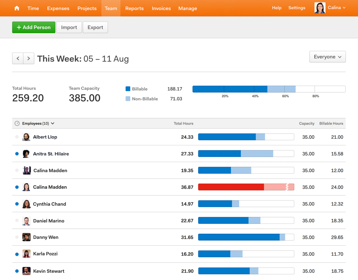358x280 pixels.
Task: Click Danny Wen's profile picture
Action: (26, 237)
